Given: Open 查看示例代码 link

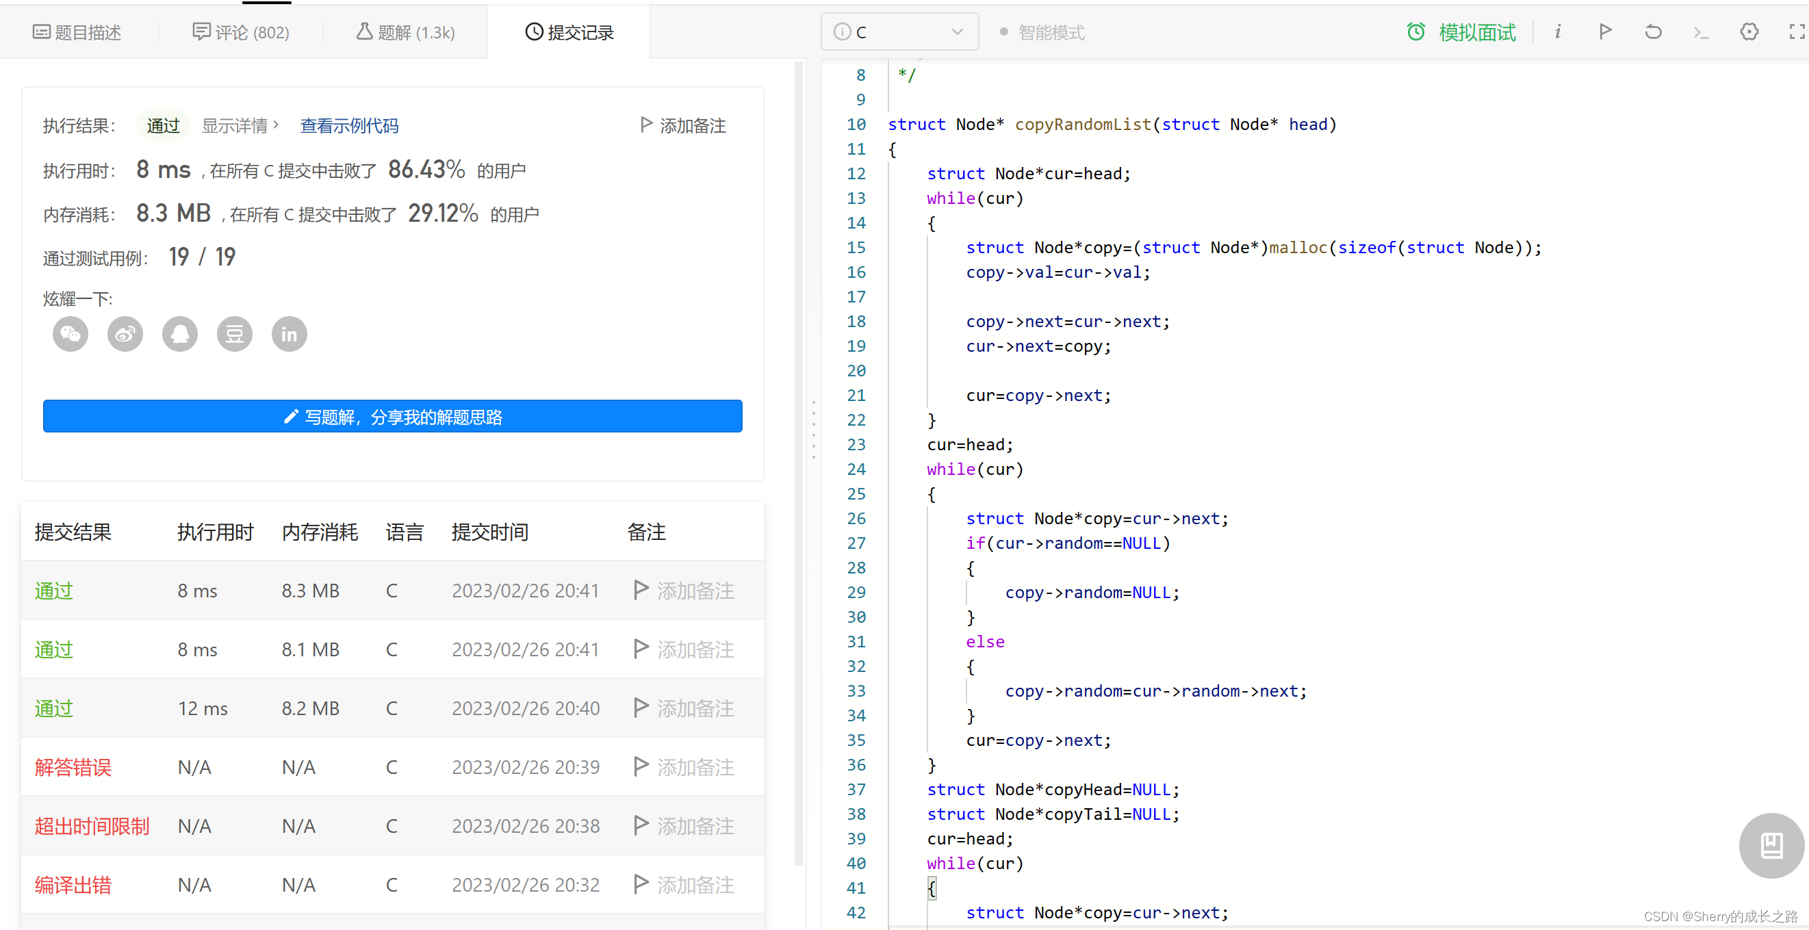Looking at the screenshot, I should click(x=349, y=126).
